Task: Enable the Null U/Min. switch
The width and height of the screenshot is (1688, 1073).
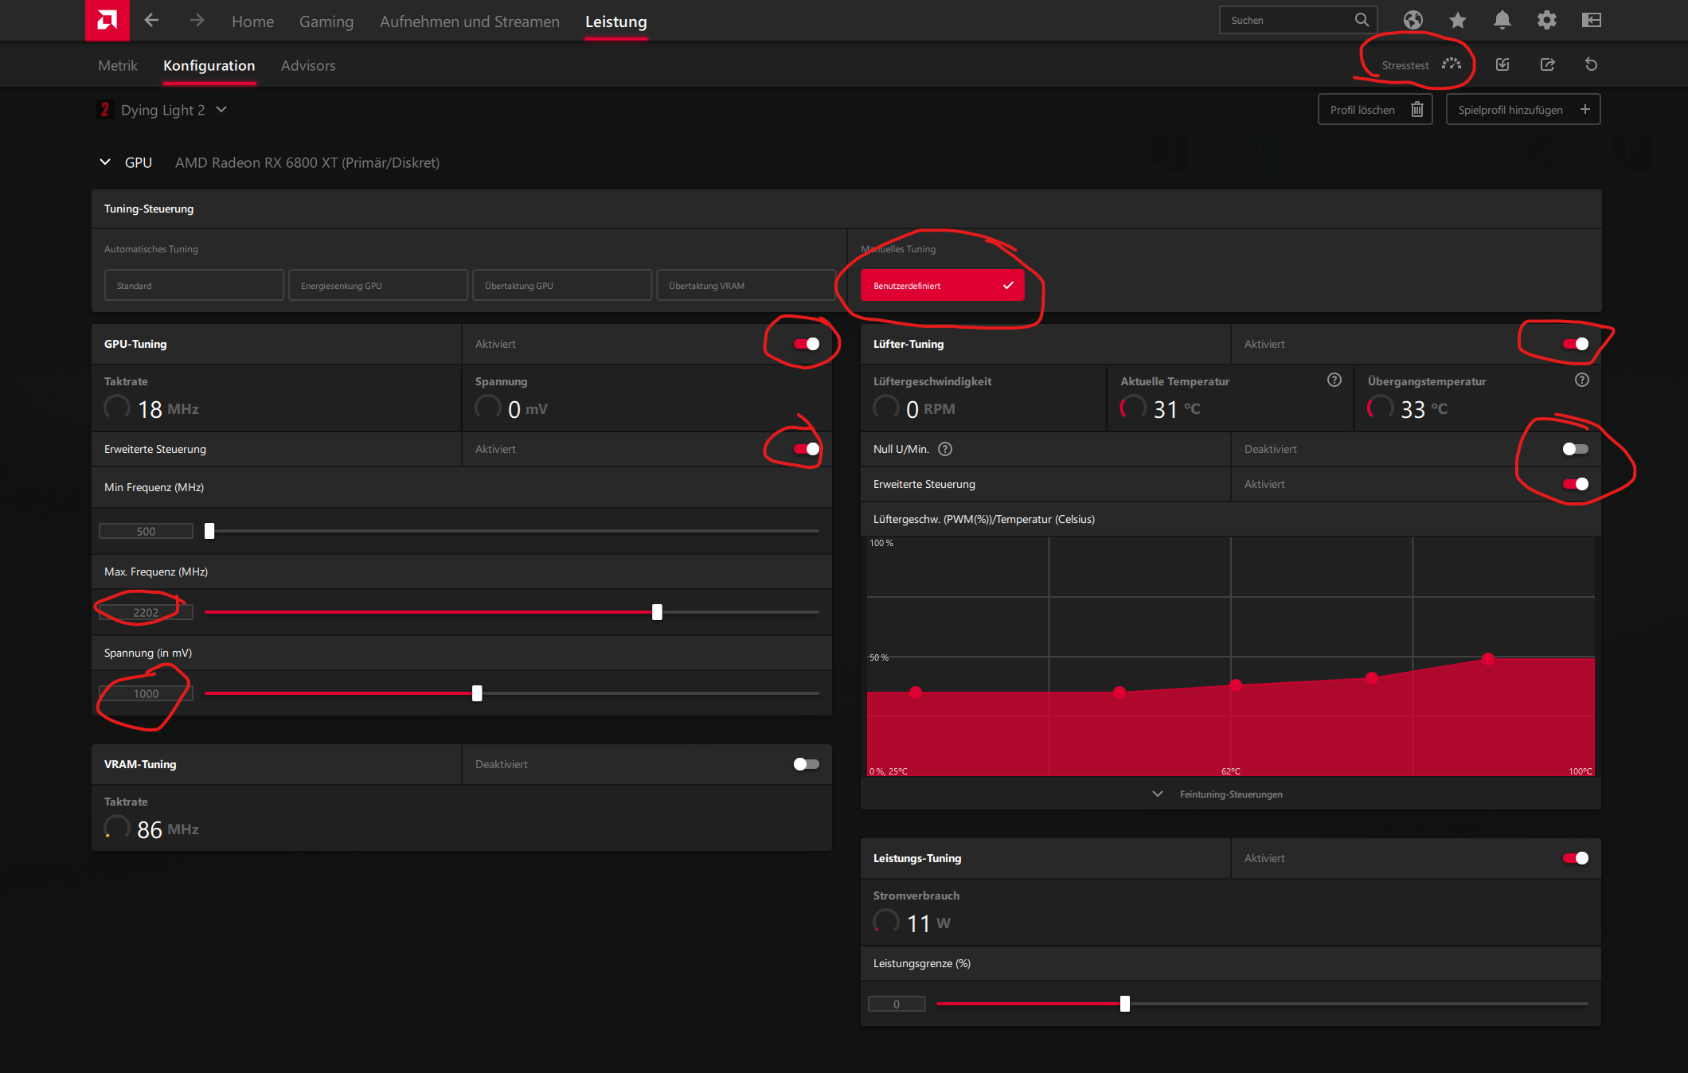Action: click(1575, 449)
